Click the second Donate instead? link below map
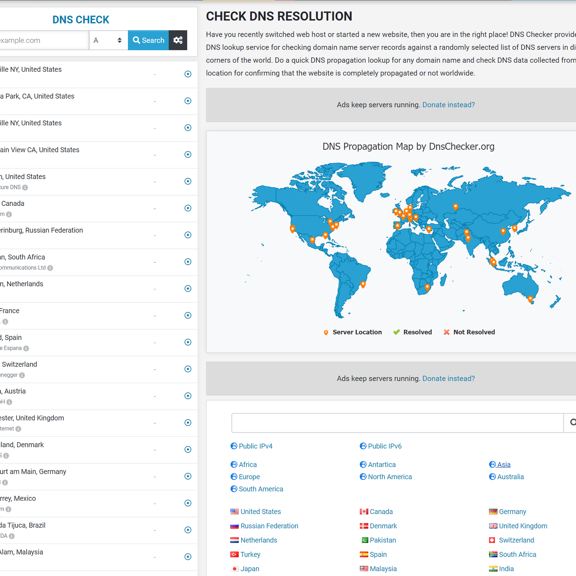The height and width of the screenshot is (576, 576). (449, 378)
